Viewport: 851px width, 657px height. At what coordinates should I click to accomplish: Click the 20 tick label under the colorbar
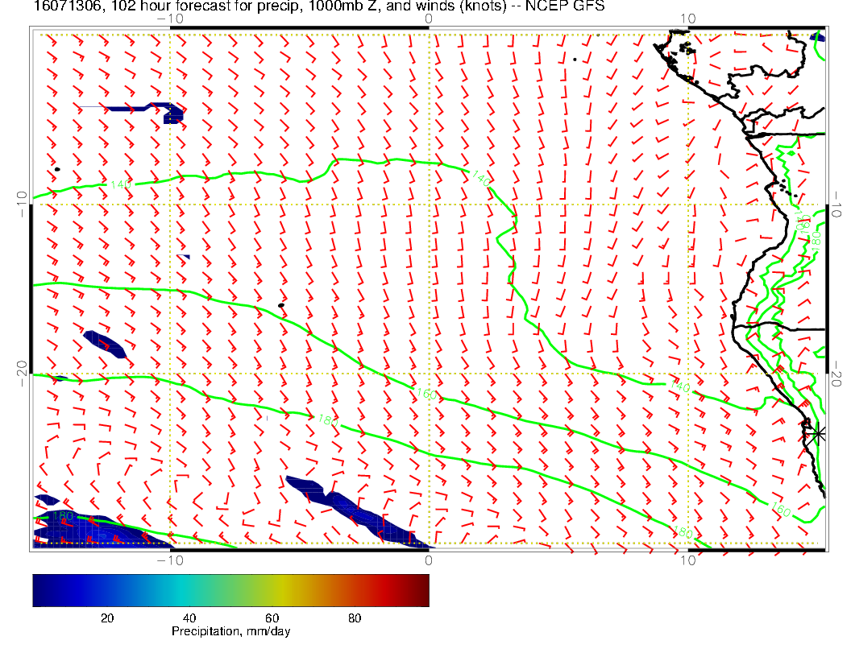[x=106, y=618]
